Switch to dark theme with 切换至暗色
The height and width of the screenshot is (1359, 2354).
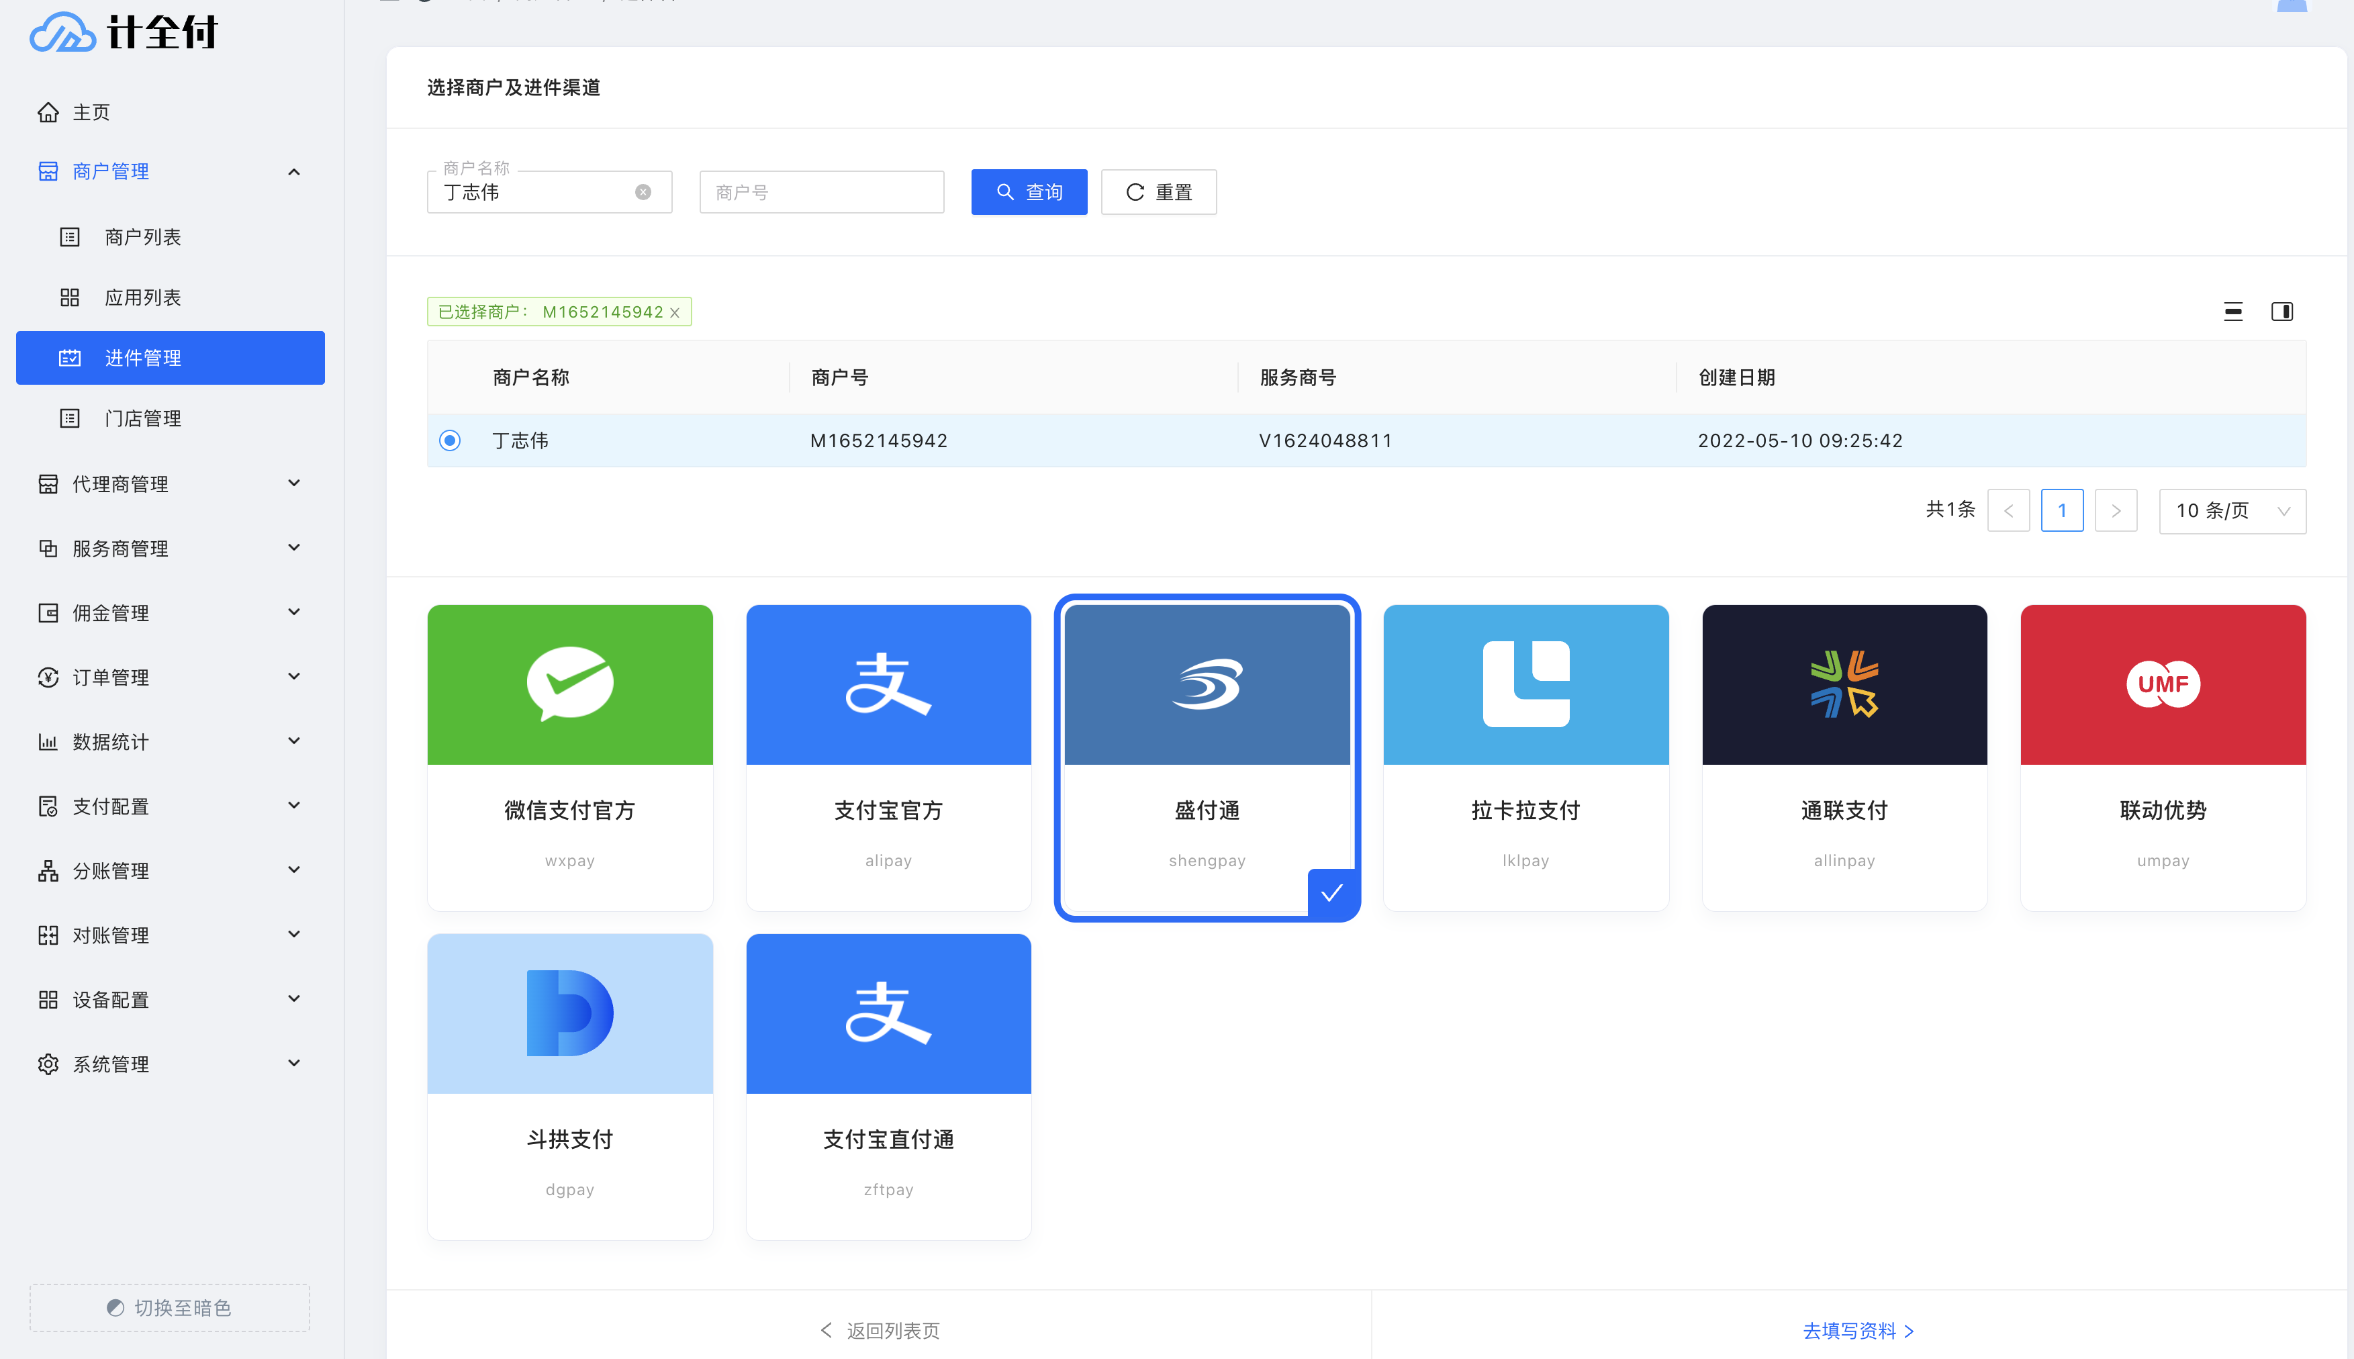click(170, 1308)
